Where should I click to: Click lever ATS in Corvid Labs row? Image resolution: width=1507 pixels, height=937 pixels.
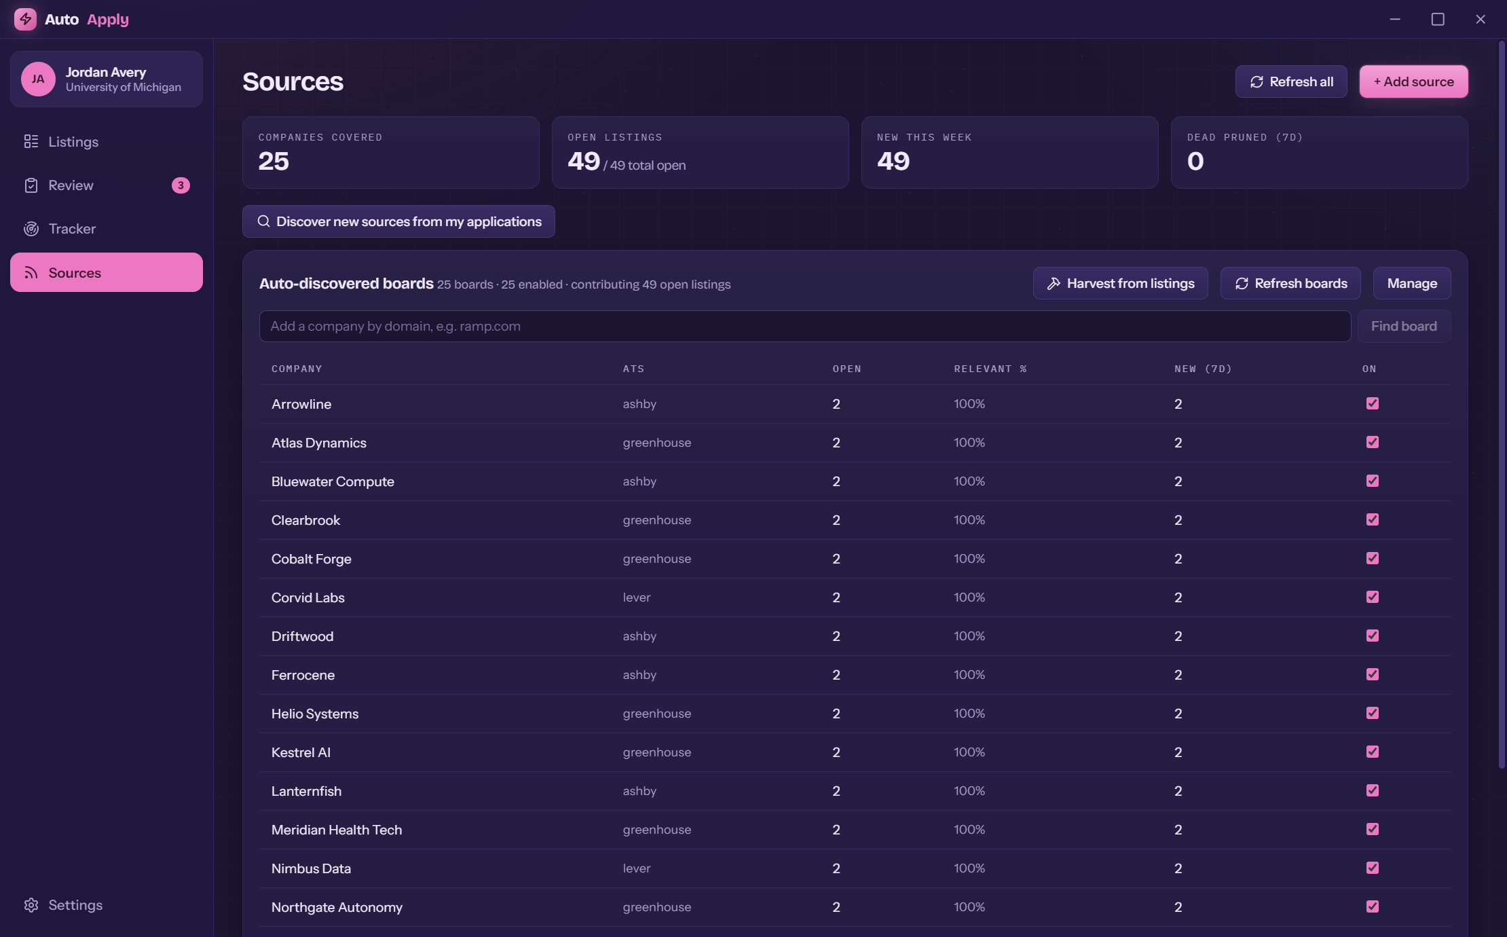point(637,598)
